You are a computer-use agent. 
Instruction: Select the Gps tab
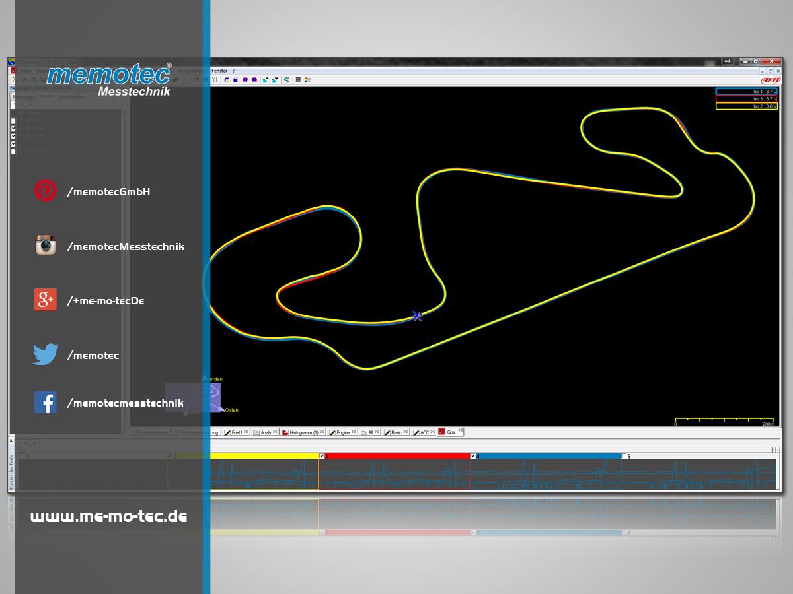451,432
